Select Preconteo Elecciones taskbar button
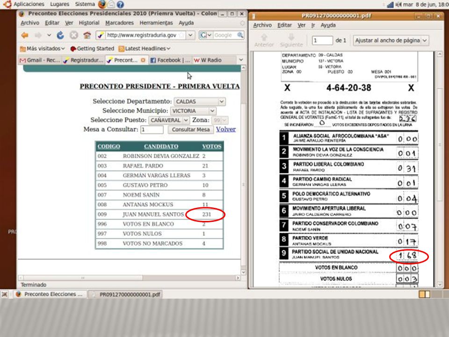Screen dimensions: 449x337 (50, 294)
